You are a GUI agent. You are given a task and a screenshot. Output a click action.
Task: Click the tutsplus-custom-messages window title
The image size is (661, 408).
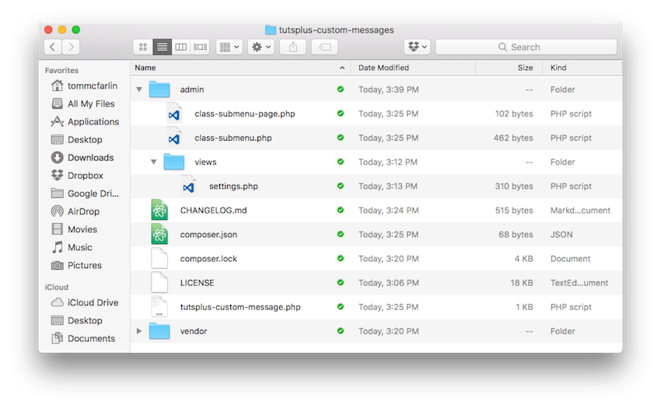(337, 30)
